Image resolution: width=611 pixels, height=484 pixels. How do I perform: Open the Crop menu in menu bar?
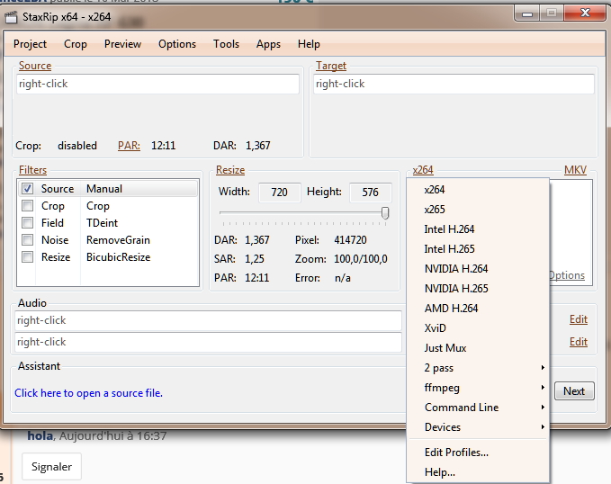click(x=76, y=44)
